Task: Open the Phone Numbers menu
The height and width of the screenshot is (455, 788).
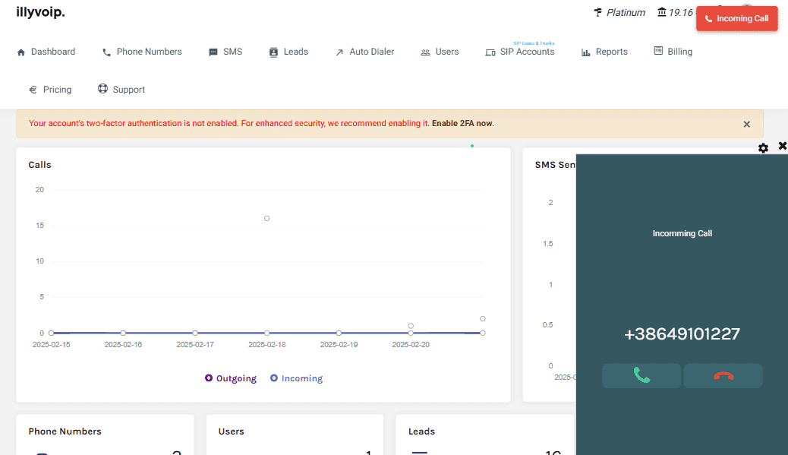Action: coord(142,52)
